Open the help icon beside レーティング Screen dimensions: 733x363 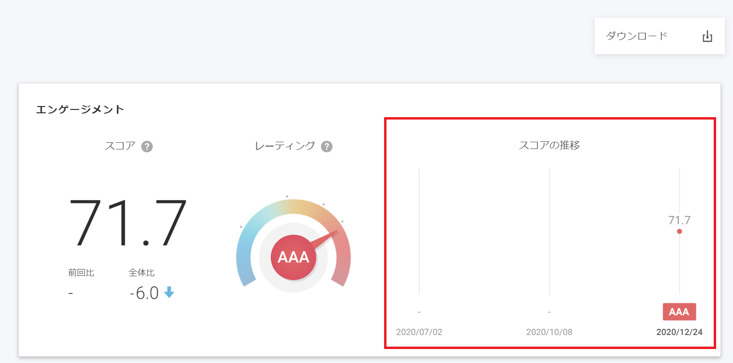(x=327, y=146)
